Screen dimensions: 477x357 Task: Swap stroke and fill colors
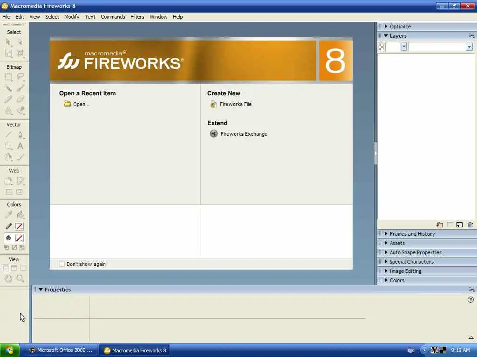coord(22,247)
